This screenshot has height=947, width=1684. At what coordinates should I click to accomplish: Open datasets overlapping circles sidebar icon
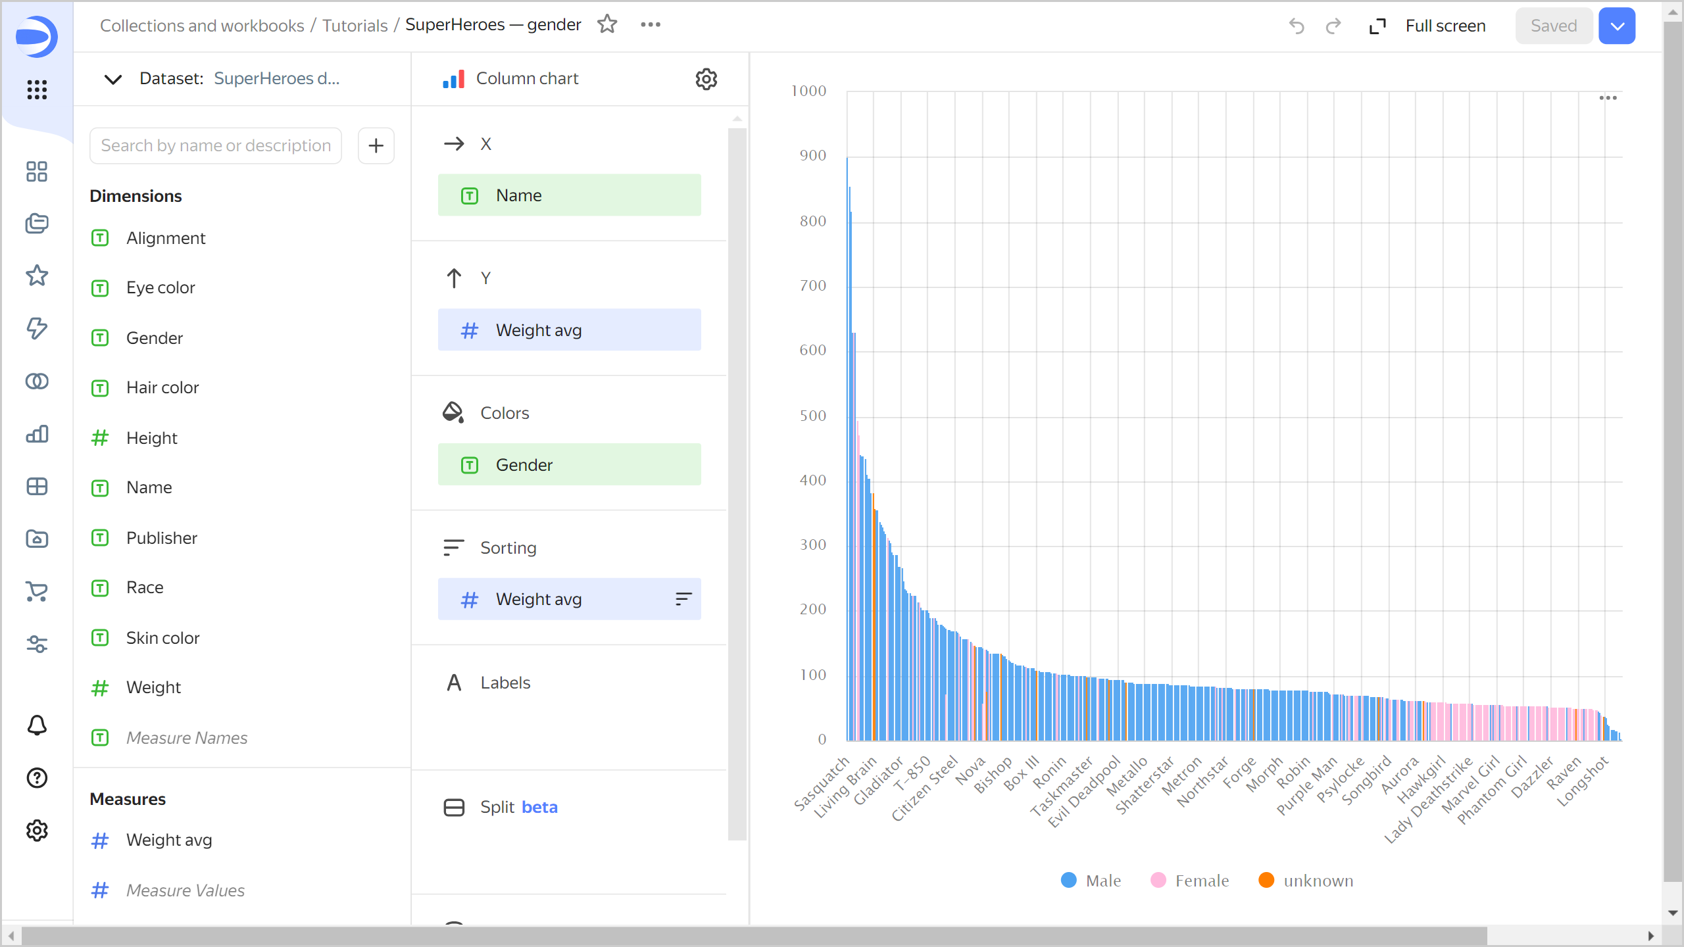point(37,381)
